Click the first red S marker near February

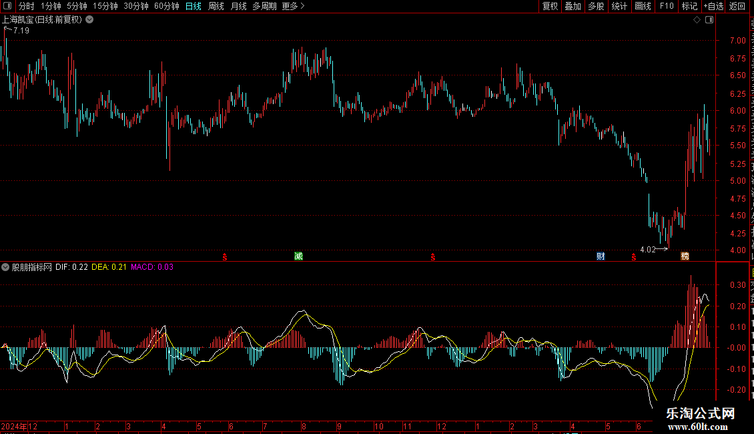pos(225,257)
